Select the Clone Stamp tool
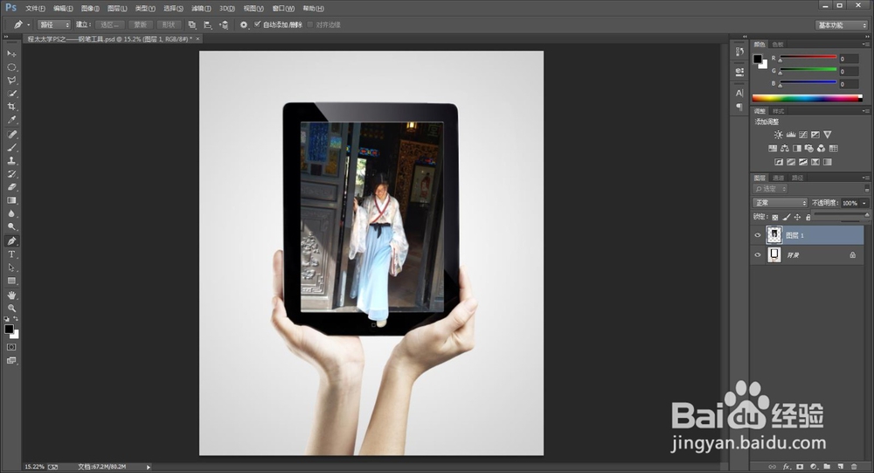The height and width of the screenshot is (473, 874). pyautogui.click(x=11, y=161)
